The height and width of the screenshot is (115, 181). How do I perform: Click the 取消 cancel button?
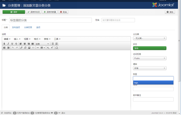pos(63,12)
